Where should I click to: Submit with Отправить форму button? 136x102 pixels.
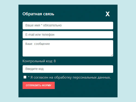click(x=39, y=85)
